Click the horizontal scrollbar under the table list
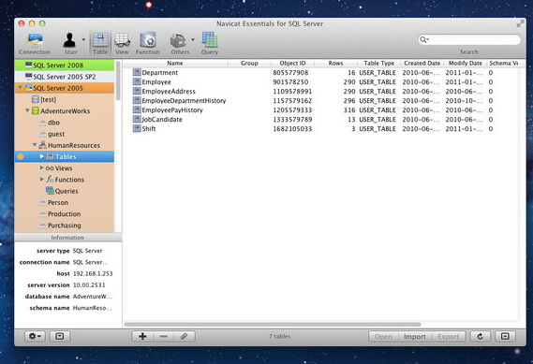Image resolution: width=533 pixels, height=364 pixels. coord(273,325)
